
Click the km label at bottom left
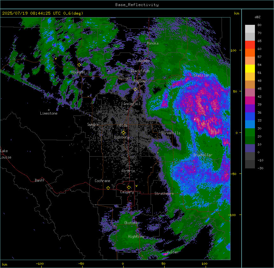[5, 264]
